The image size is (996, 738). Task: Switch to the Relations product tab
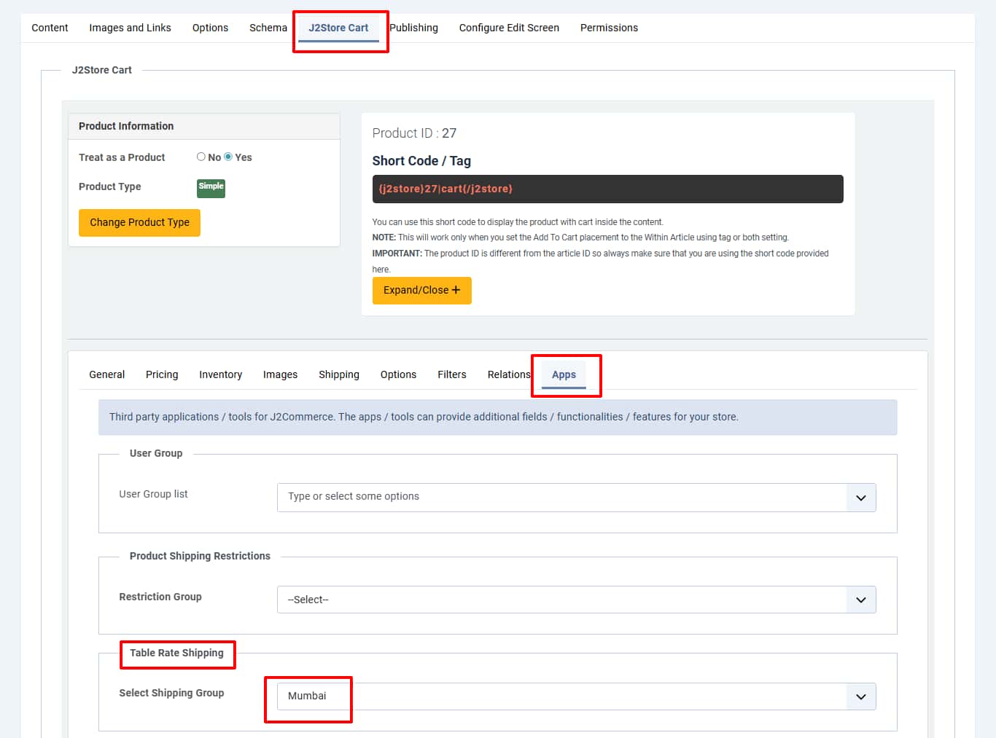point(509,374)
